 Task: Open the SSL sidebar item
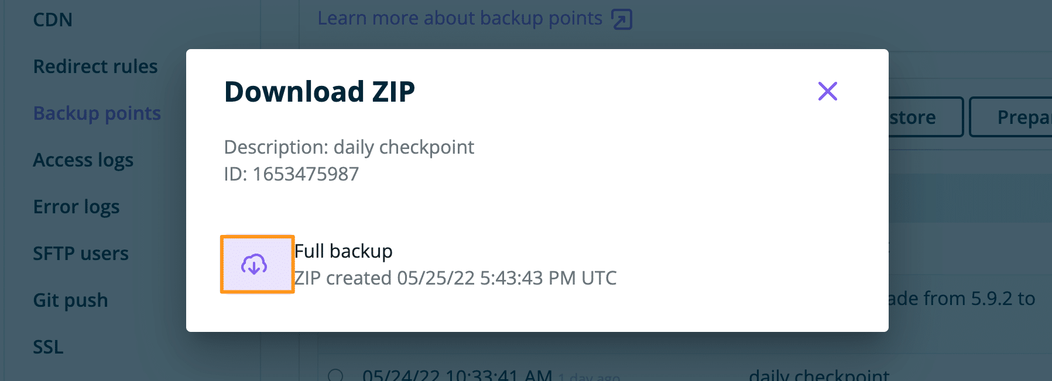pyautogui.click(x=48, y=347)
